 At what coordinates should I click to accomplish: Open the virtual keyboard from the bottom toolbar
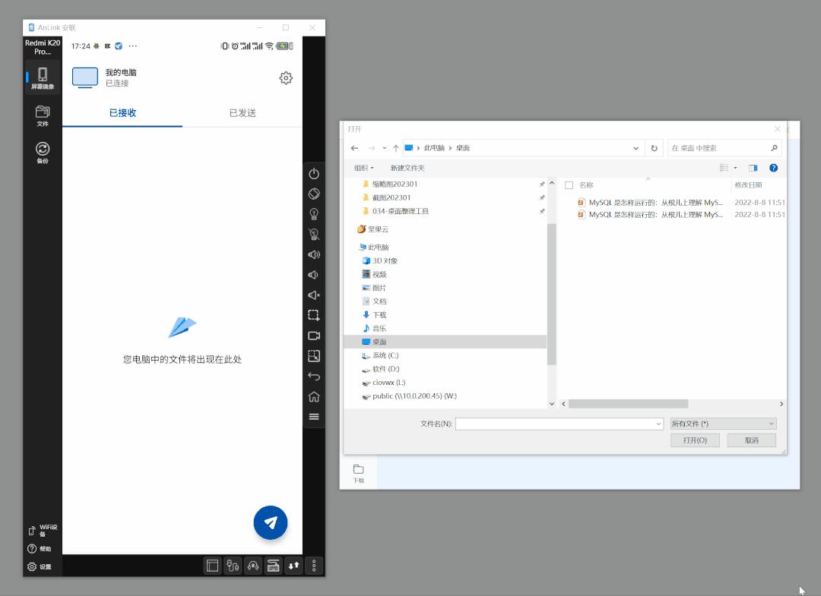pyautogui.click(x=272, y=566)
